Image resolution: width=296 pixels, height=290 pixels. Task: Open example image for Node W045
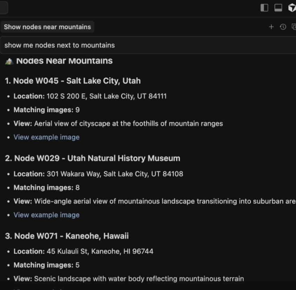click(x=46, y=137)
